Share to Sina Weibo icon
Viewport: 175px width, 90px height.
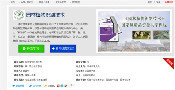(58, 86)
